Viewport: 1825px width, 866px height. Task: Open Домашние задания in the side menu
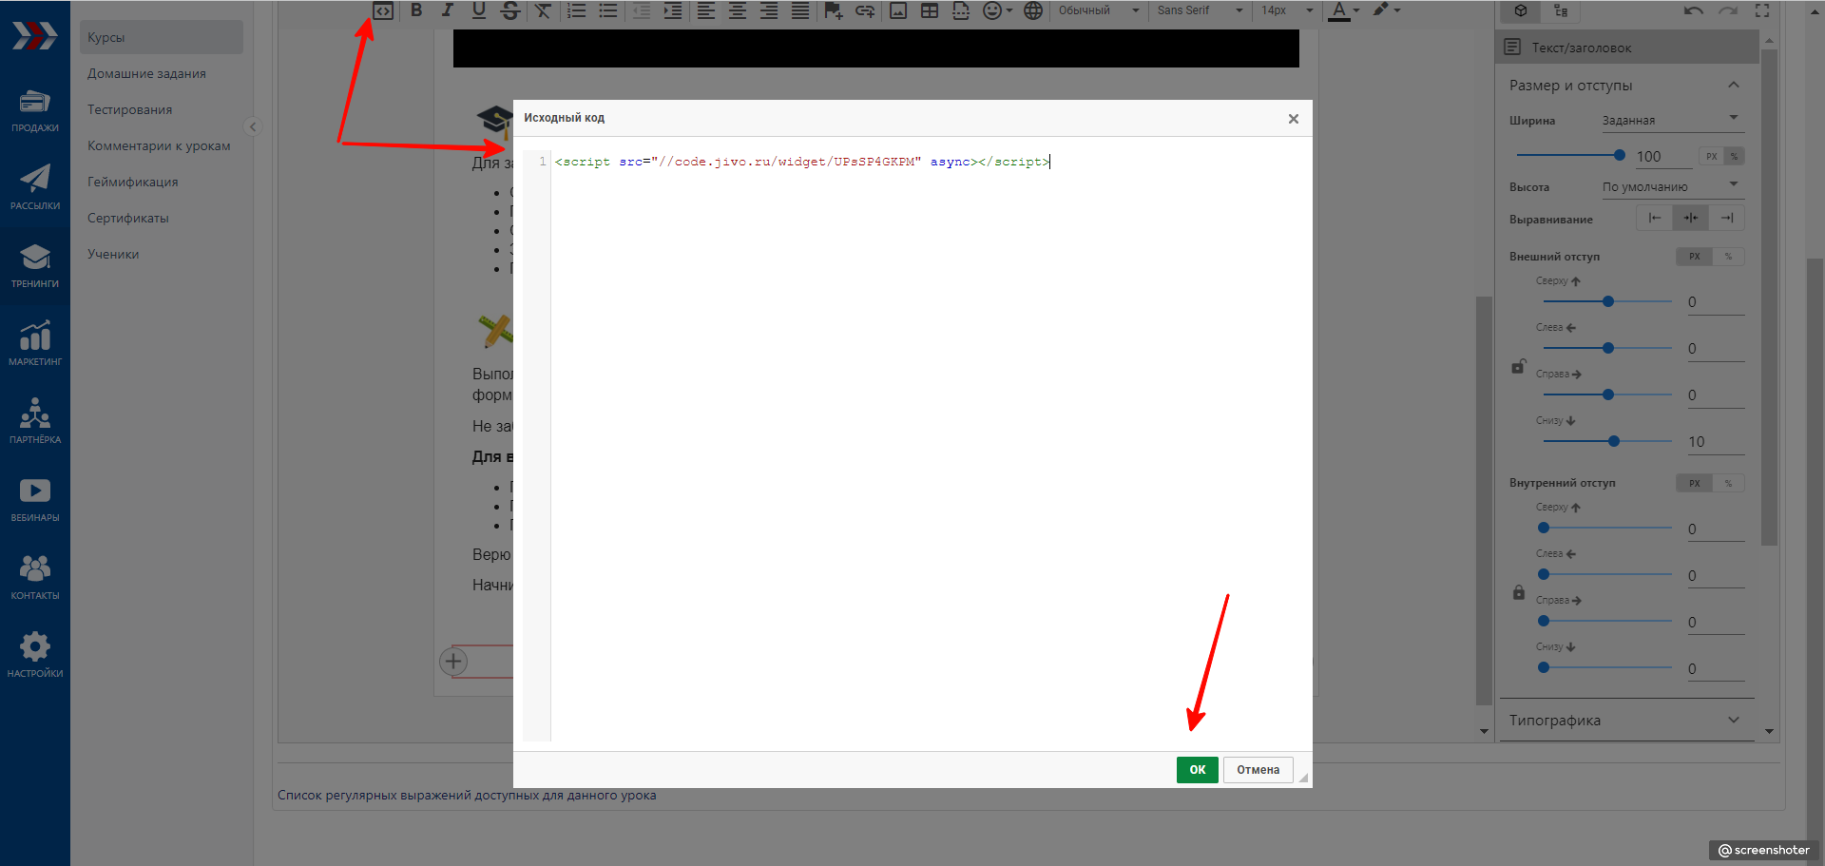click(x=146, y=73)
